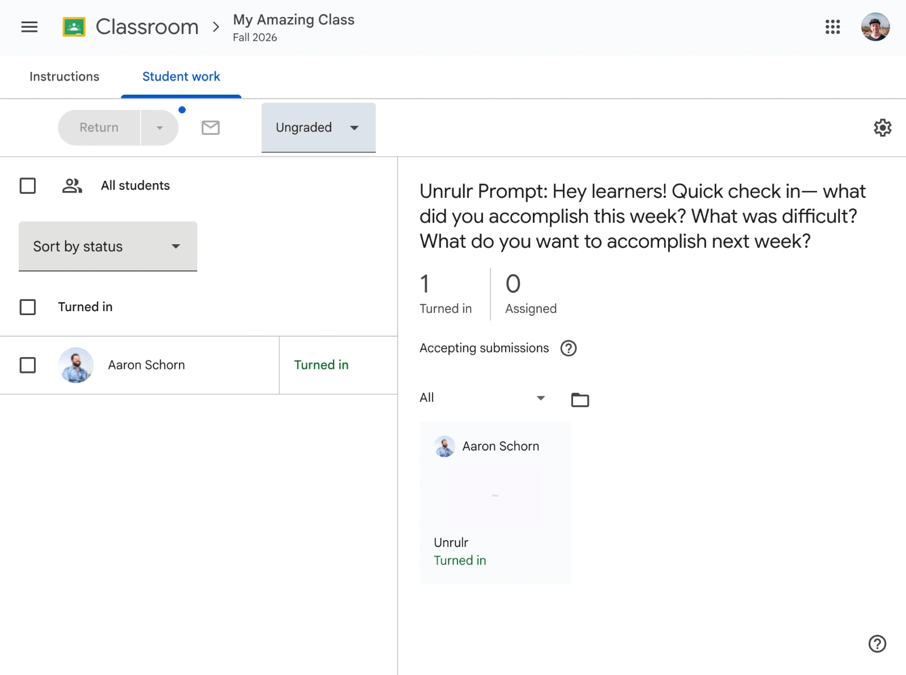Click the Classroom logo icon
This screenshot has height=675, width=906.
(x=74, y=26)
